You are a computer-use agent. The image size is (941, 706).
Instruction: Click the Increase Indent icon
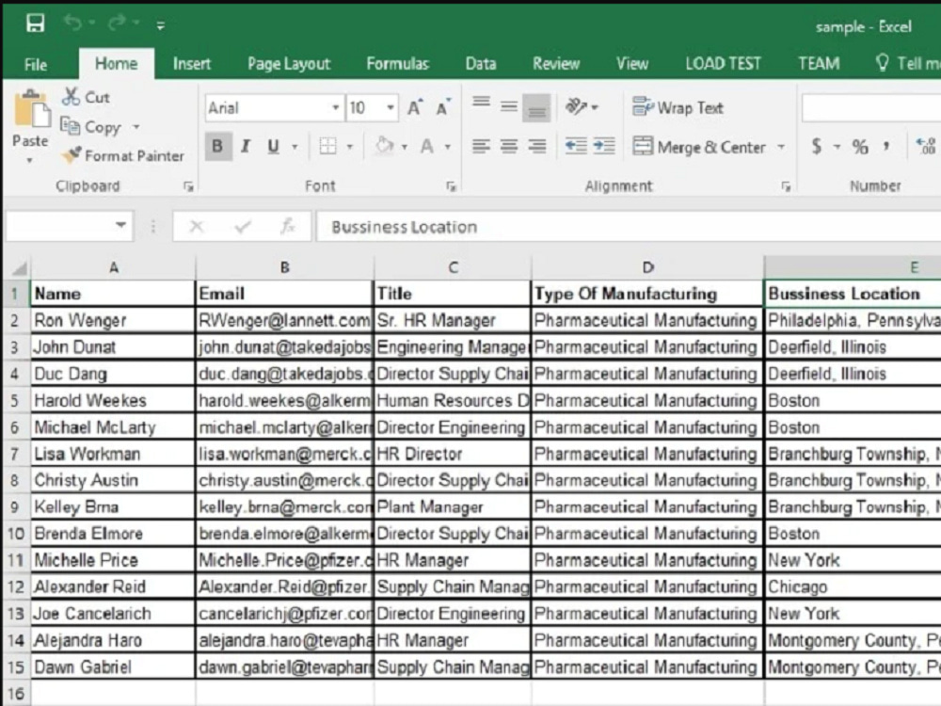point(604,146)
